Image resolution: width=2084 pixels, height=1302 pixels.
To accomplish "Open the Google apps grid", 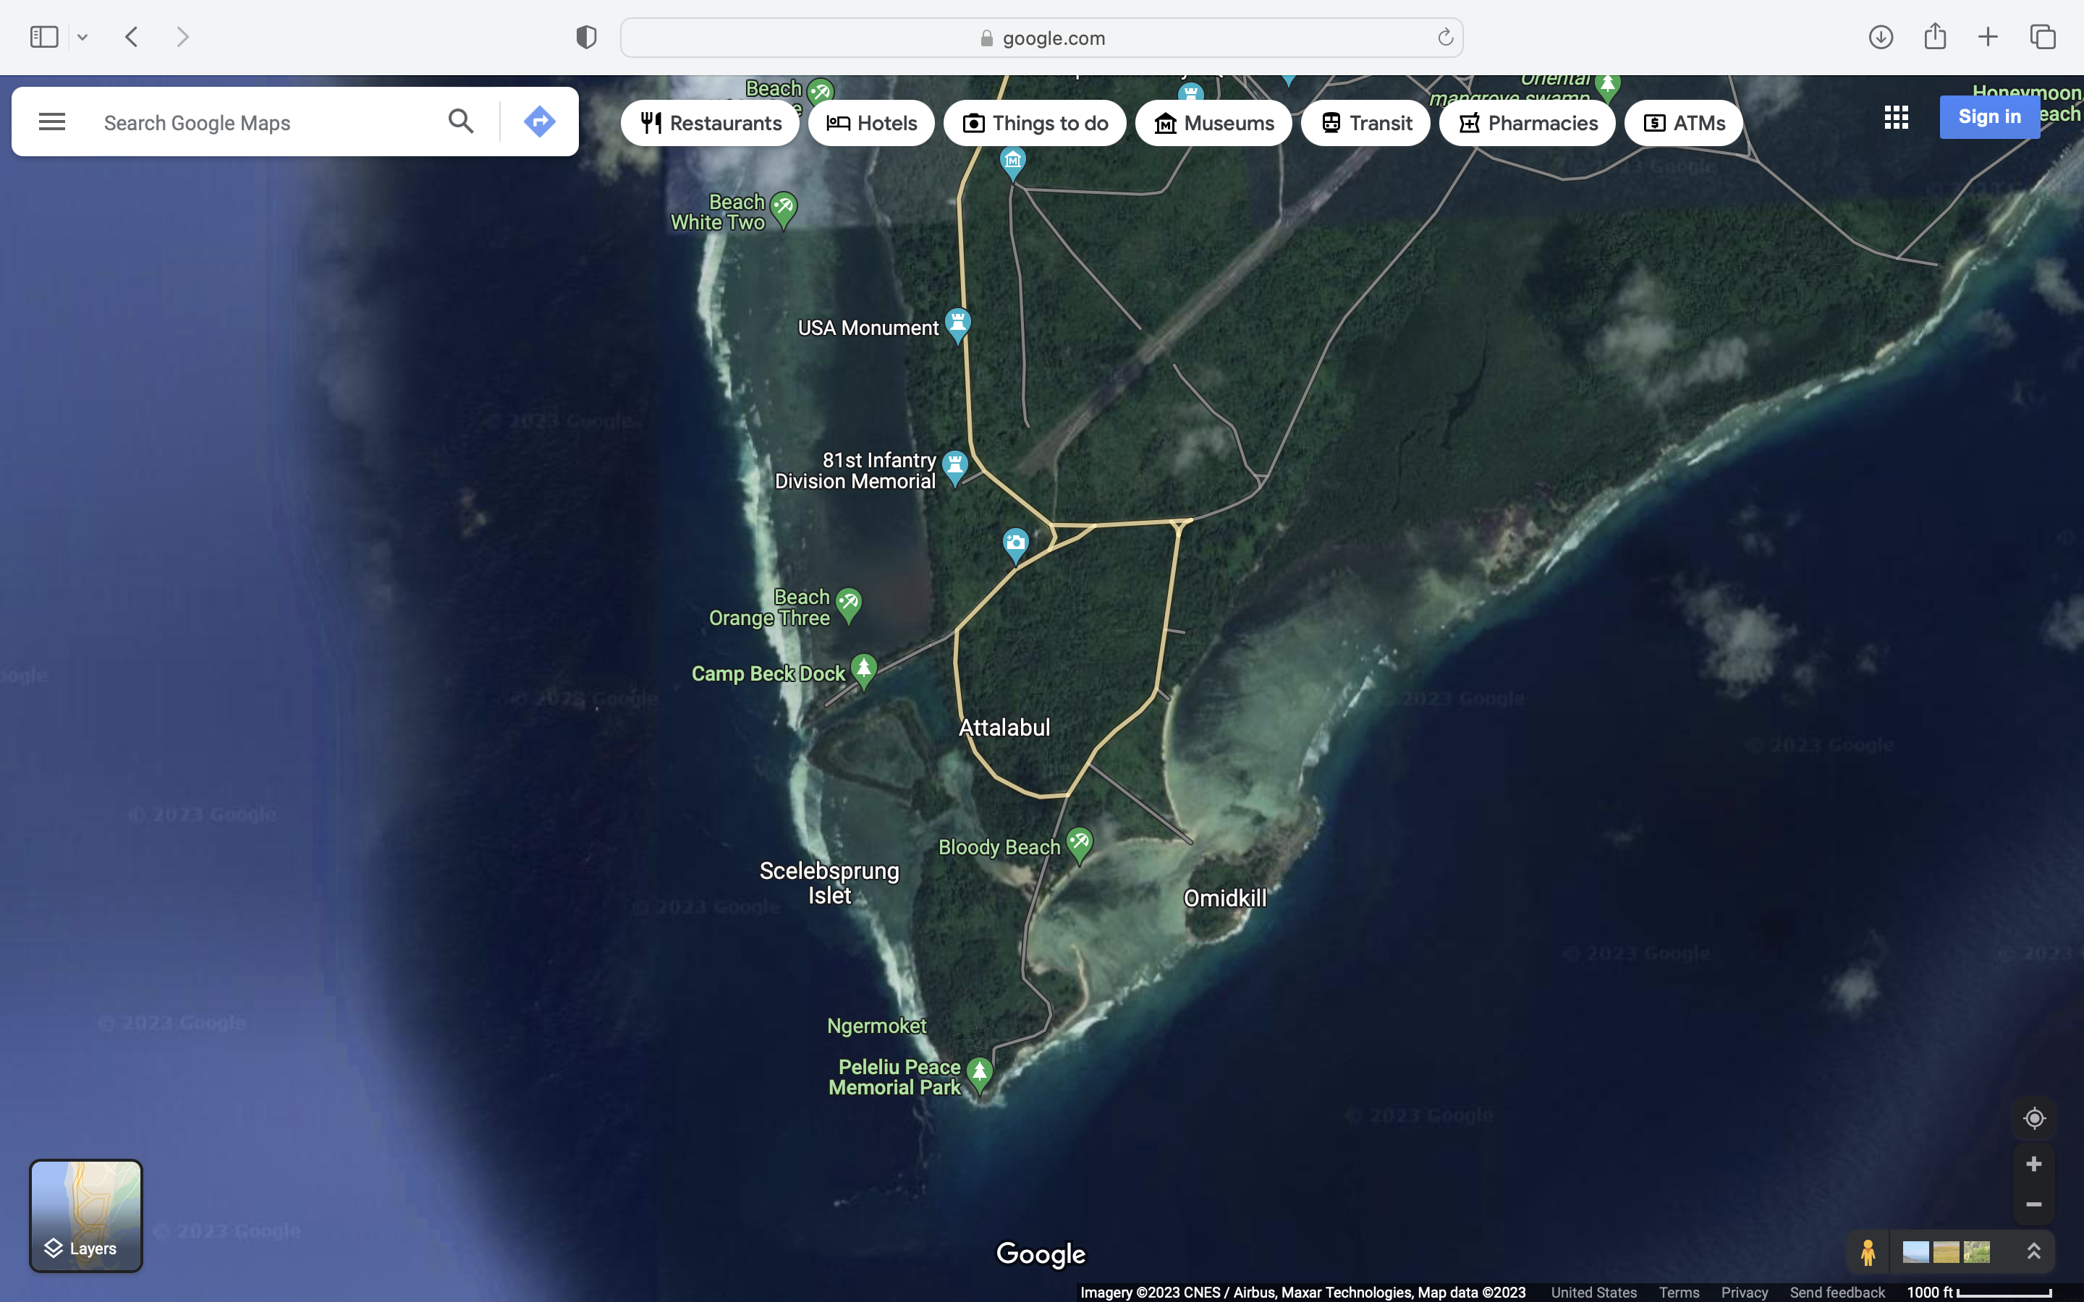I will coord(1895,117).
